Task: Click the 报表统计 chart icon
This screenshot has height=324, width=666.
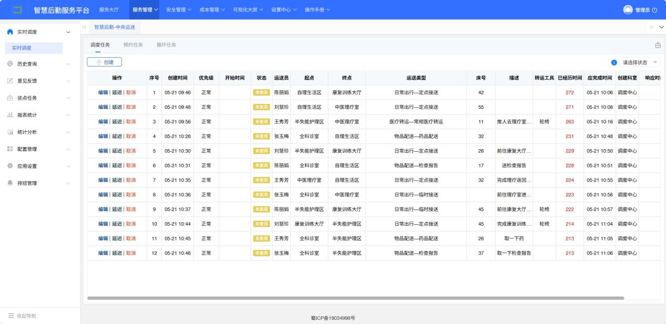Action: pos(10,115)
